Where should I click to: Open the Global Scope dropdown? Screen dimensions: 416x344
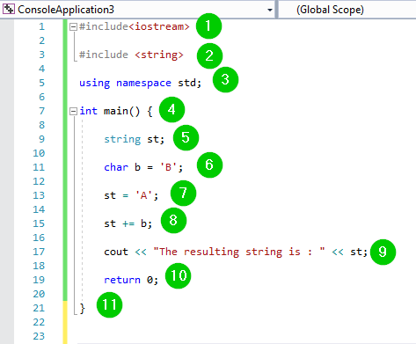[x=347, y=10]
